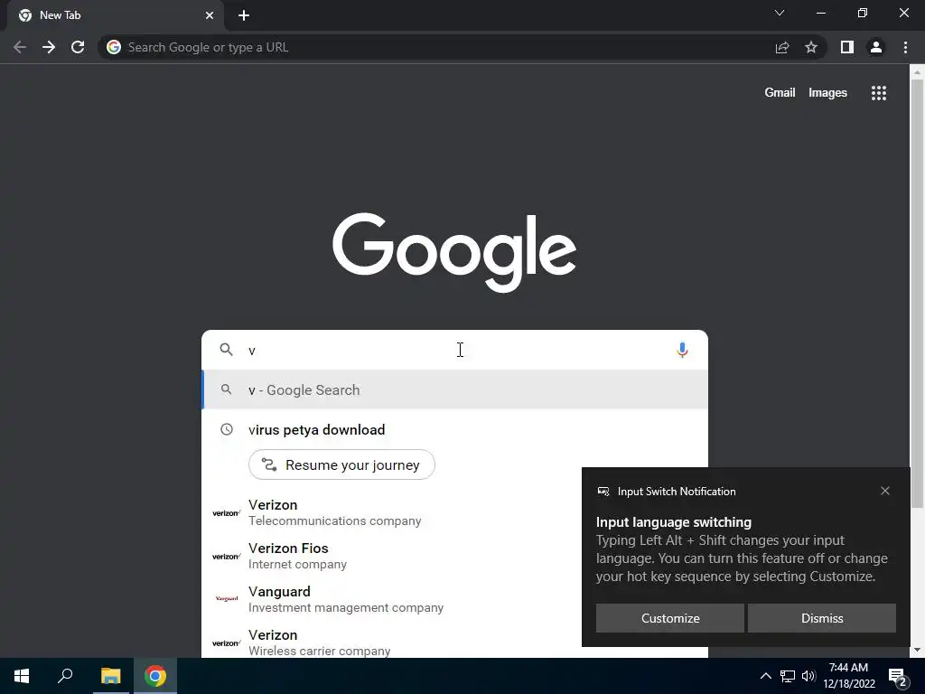Open the Windows Start menu
The image size is (925, 694).
coord(22,676)
